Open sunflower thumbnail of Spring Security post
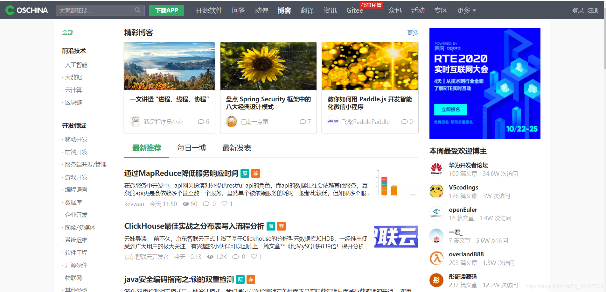Image resolution: width=606 pixels, height=292 pixels. (268, 66)
